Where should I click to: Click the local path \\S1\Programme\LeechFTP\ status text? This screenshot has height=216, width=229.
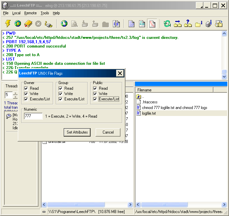pyautogui.click(x=72, y=212)
